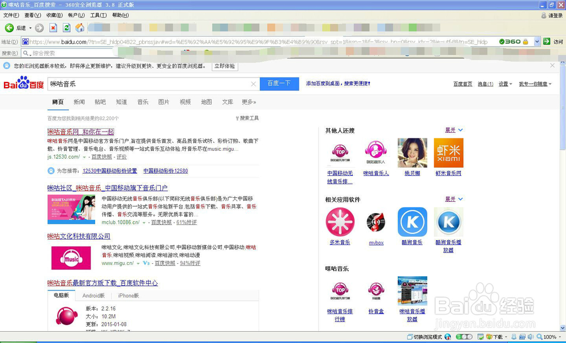Click the green 访问 go arrow icon
Screen dimensions: 566x343
pos(547,41)
